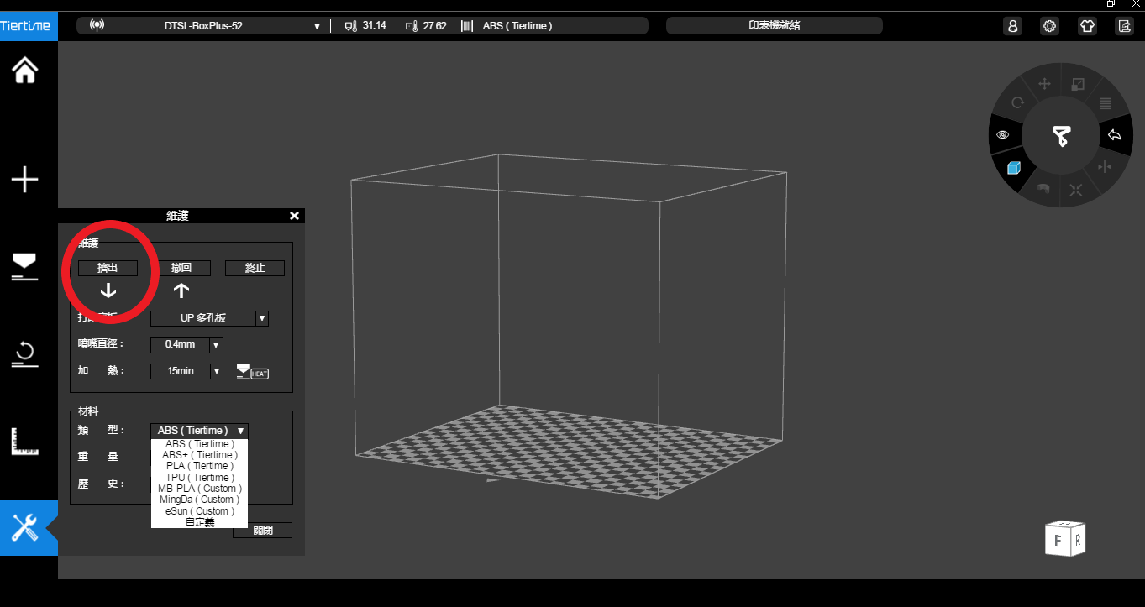
Task: Open settings gear in top bar
Action: tap(1049, 26)
